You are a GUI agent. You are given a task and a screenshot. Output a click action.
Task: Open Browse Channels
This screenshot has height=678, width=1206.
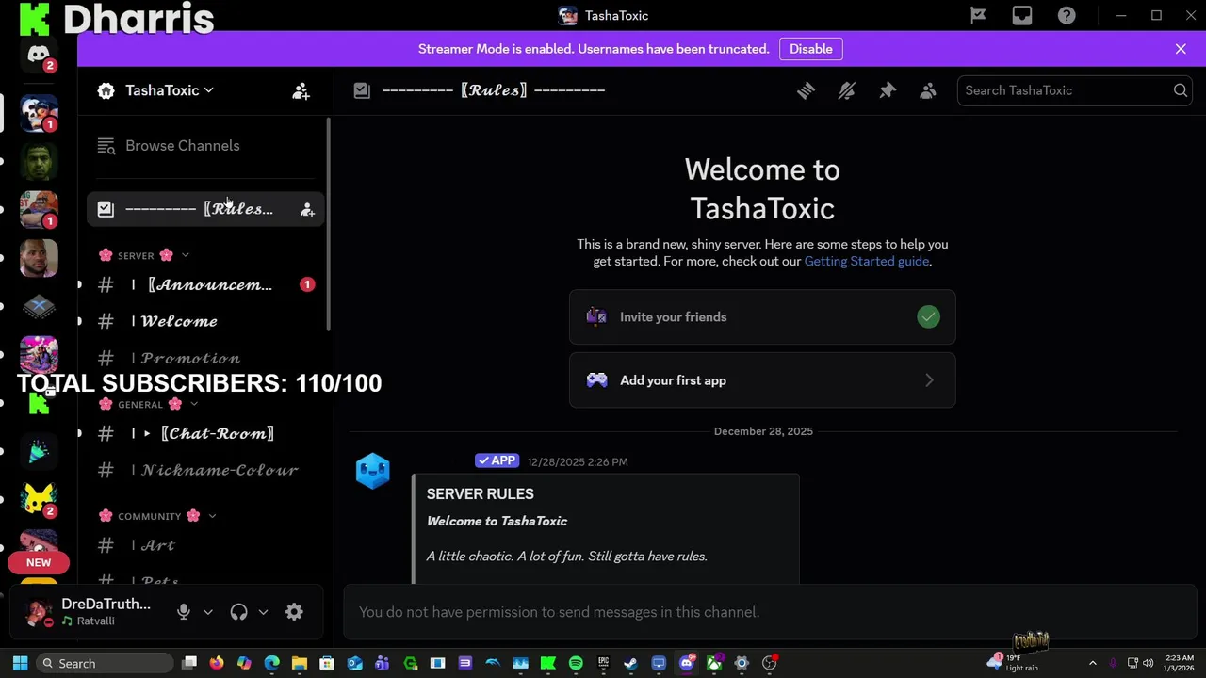[x=205, y=146]
